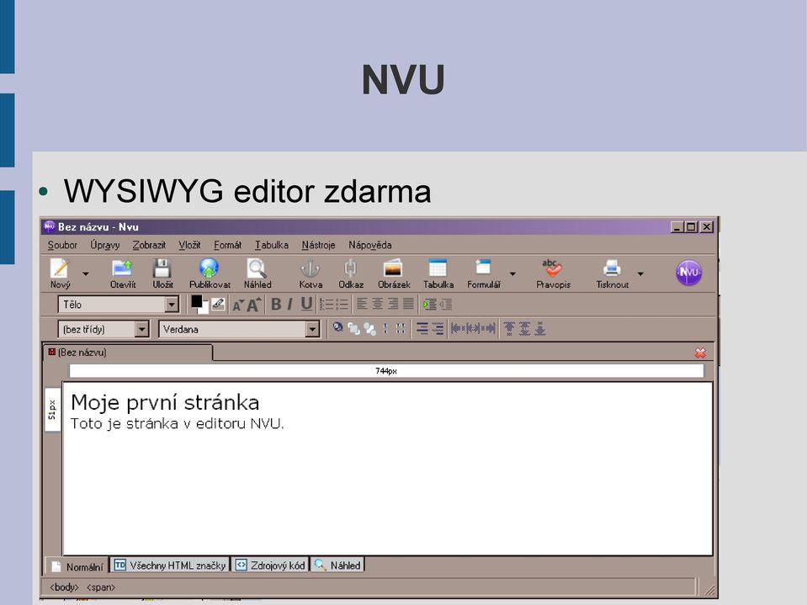Switch to Náhled tab at bottom
Screen dimensions: 807x605
pyautogui.click(x=337, y=565)
